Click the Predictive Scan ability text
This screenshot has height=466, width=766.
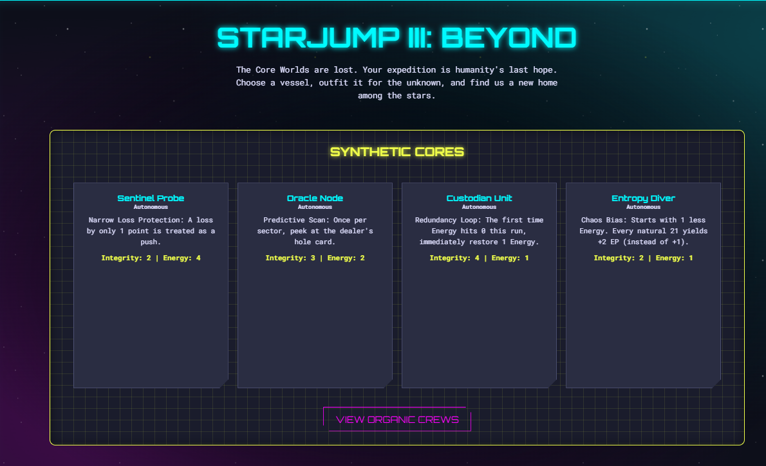pyautogui.click(x=315, y=231)
